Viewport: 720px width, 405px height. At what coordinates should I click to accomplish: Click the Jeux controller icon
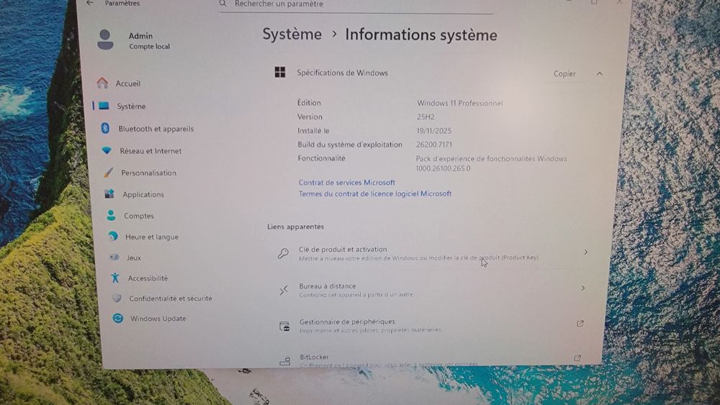click(x=114, y=258)
